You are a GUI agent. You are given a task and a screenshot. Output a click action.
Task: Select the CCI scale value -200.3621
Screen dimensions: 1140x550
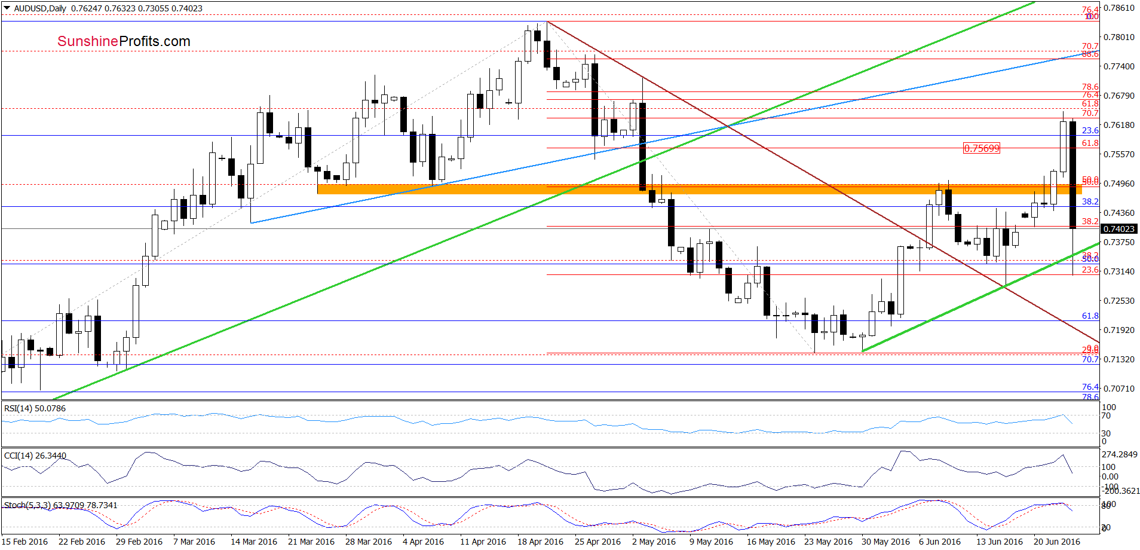1121,491
